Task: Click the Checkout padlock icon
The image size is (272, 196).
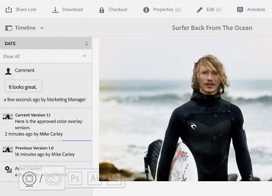Action: [x=102, y=10]
